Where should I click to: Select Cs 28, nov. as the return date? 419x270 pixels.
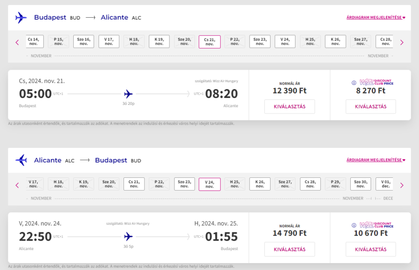[x=310, y=184]
